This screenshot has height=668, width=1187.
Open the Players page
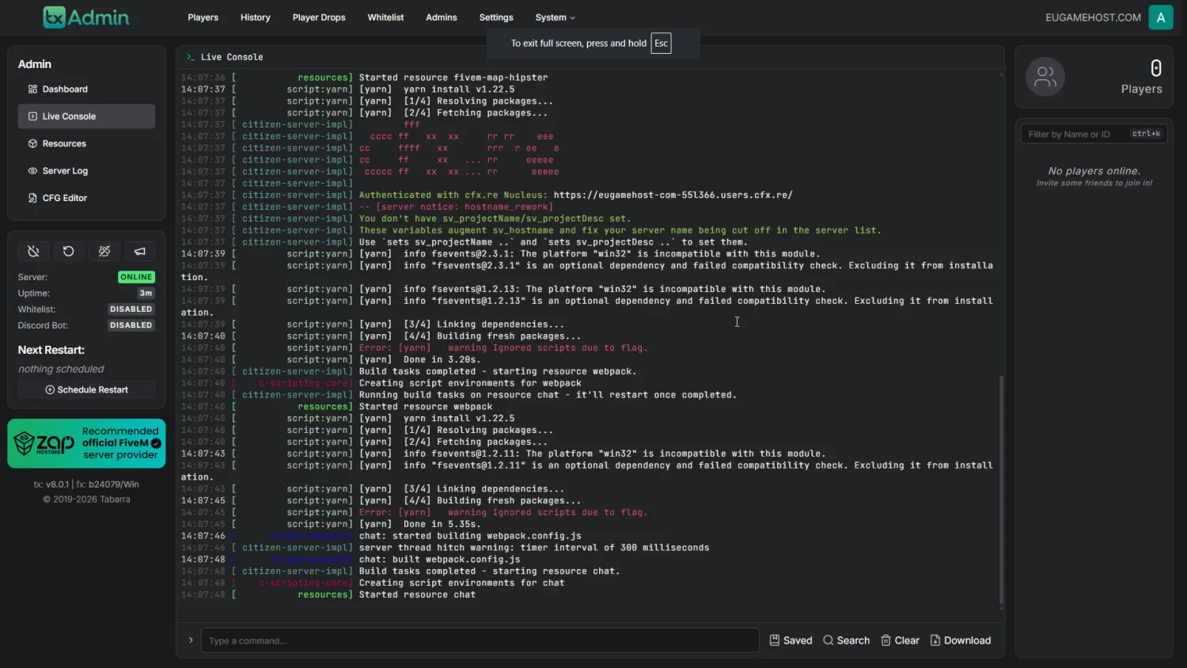(x=203, y=17)
